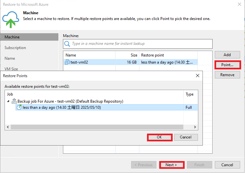Click the Job column header
Screen dimensions: 245x173
94,94
